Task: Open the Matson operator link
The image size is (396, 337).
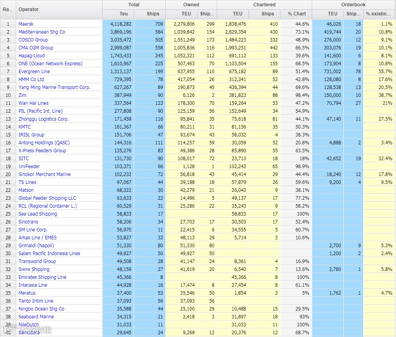Action: [26, 190]
